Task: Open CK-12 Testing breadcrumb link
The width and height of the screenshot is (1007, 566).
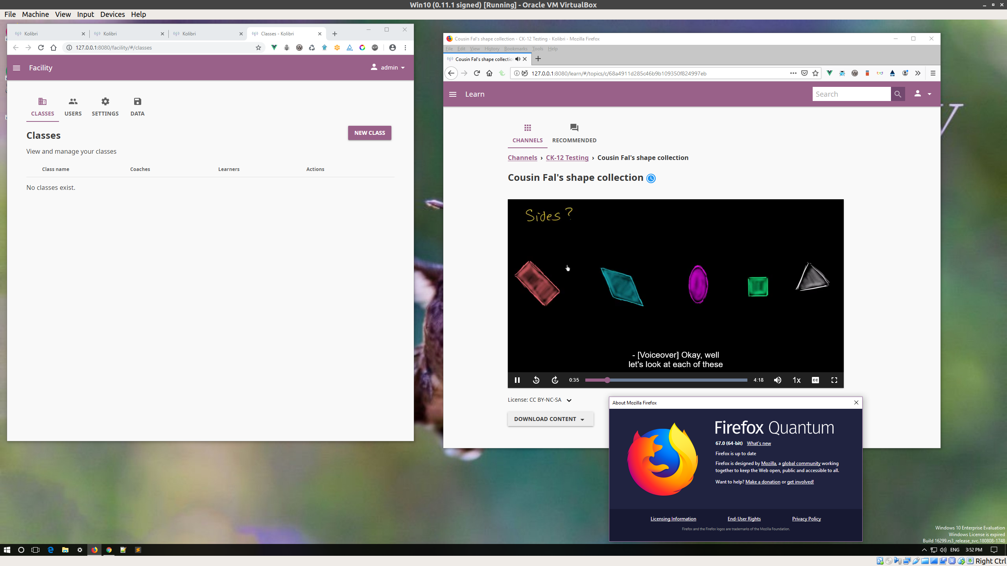Action: pos(567,158)
